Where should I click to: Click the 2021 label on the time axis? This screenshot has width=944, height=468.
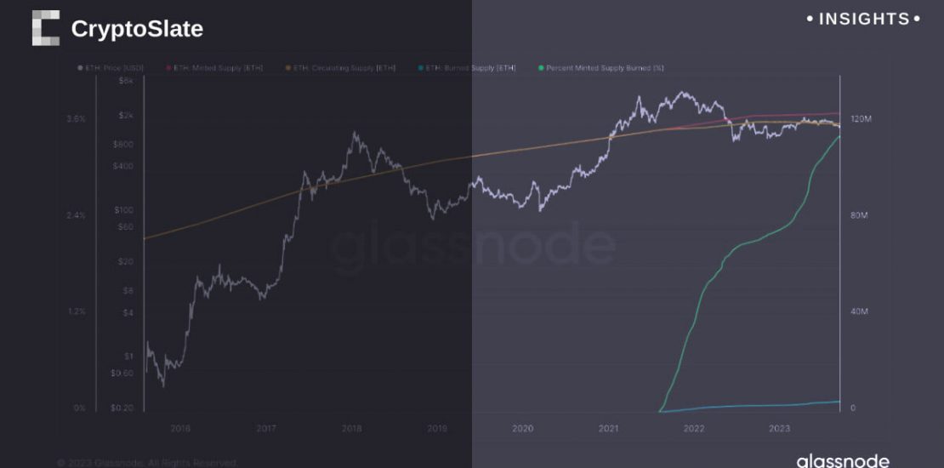click(608, 429)
